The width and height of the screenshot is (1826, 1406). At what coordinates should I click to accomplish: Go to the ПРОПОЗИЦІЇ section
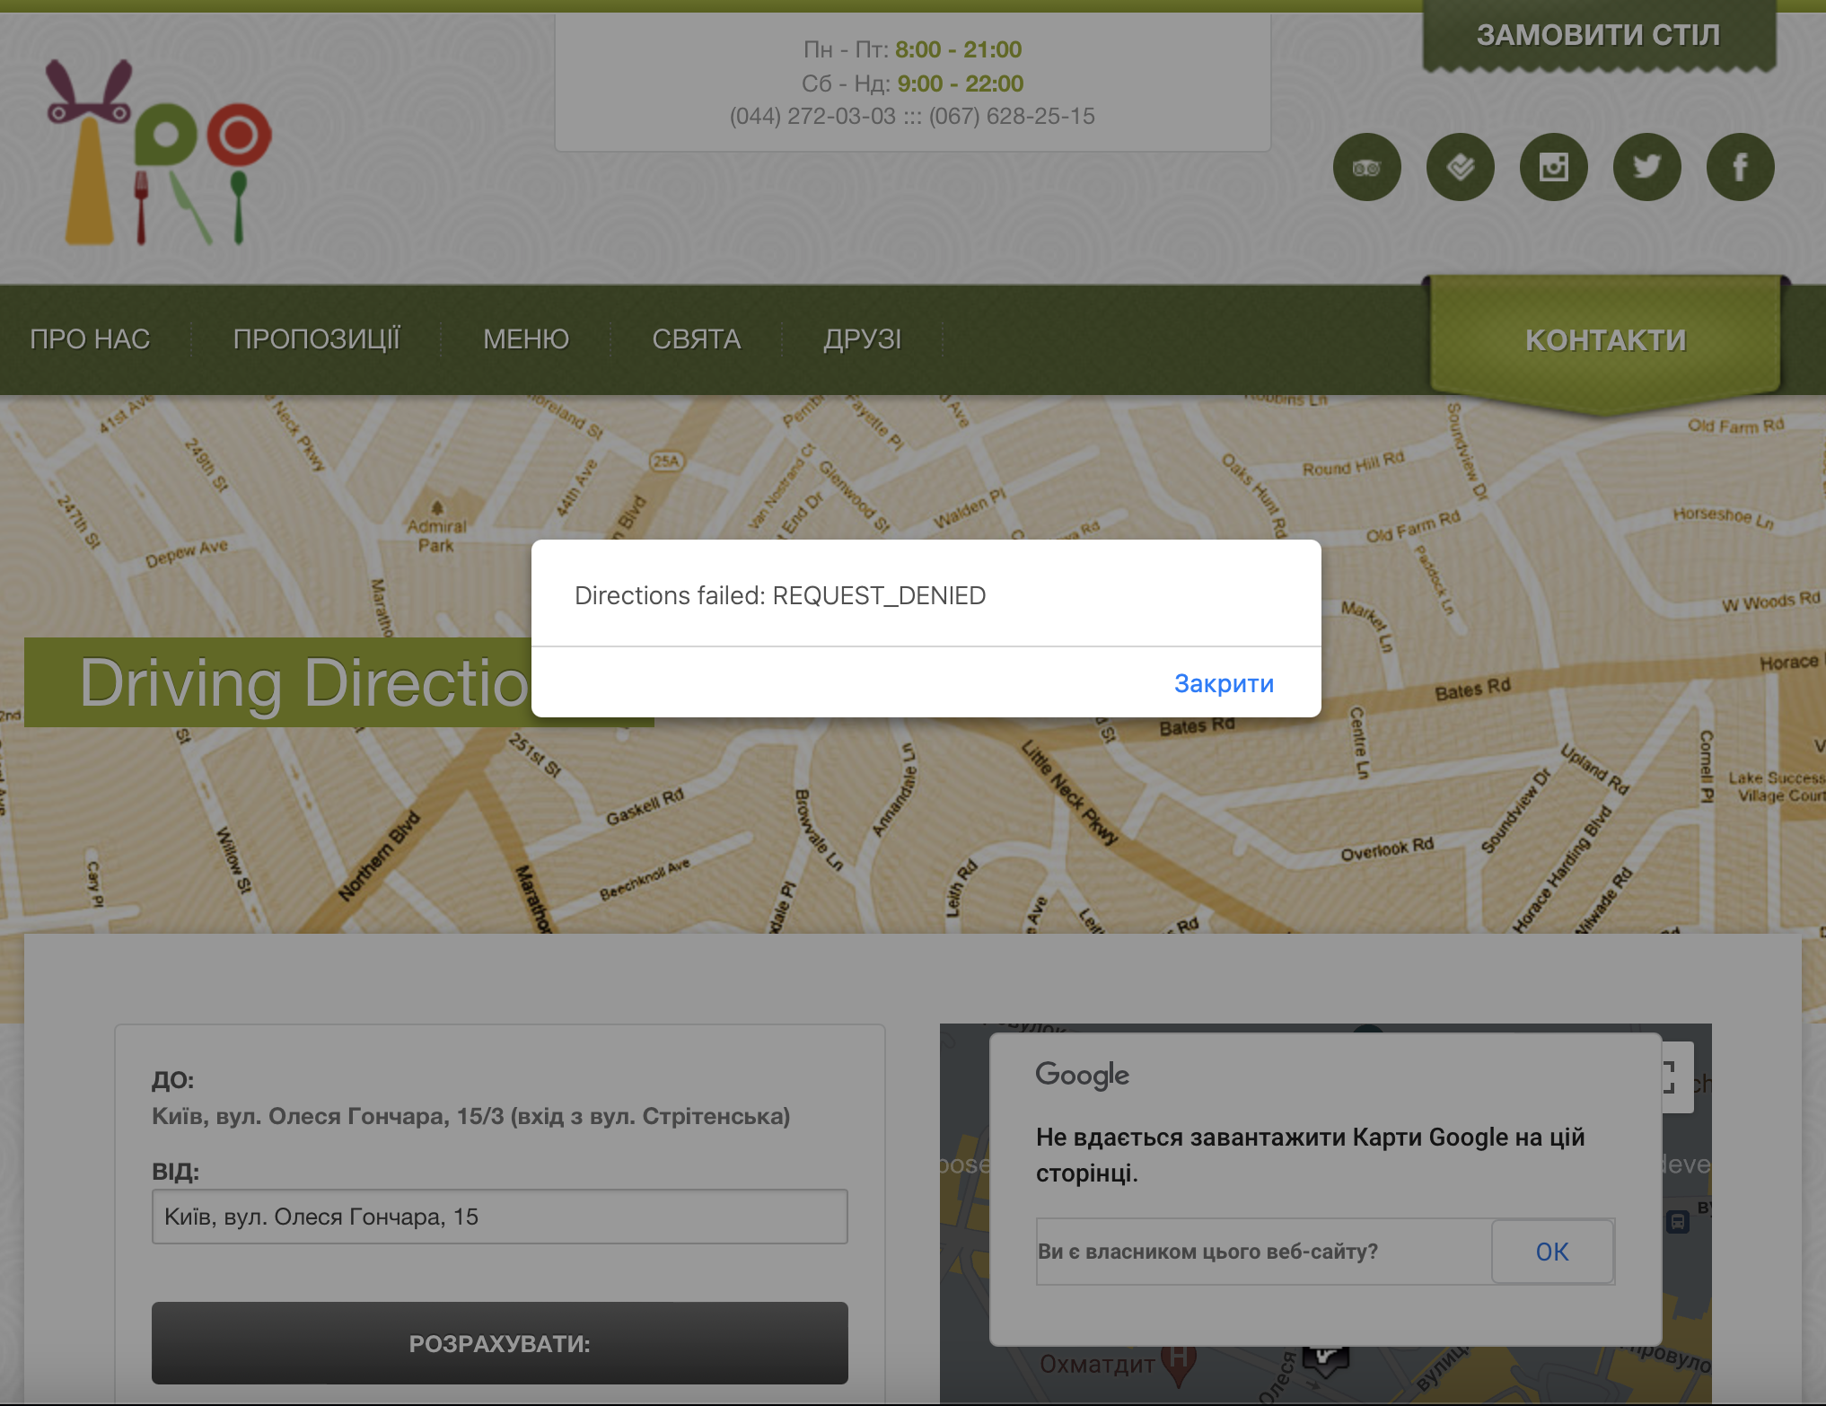coord(316,339)
